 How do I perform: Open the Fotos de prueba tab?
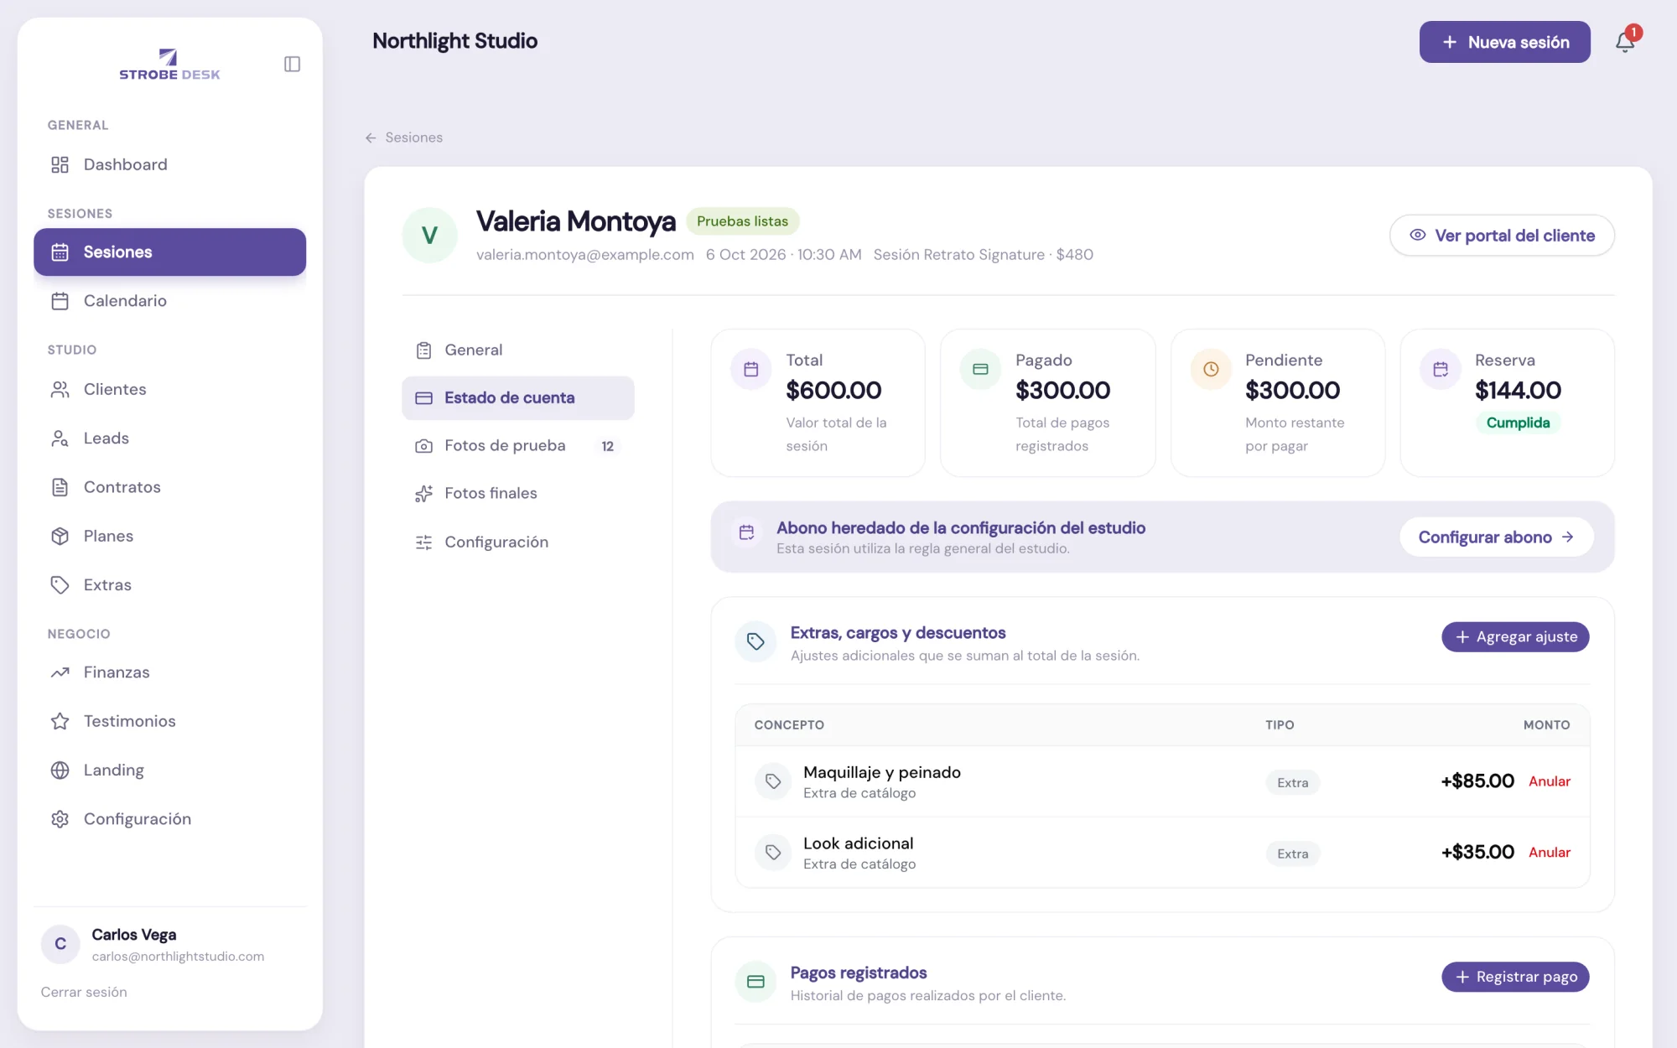pyautogui.click(x=517, y=446)
